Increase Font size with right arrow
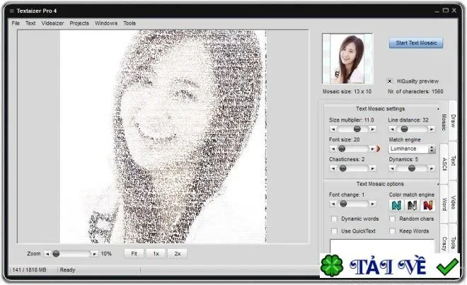The height and width of the screenshot is (285, 467). [x=372, y=149]
